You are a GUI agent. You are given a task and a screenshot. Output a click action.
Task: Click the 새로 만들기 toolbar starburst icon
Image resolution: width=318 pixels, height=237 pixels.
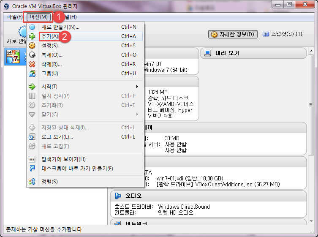(x=22, y=31)
